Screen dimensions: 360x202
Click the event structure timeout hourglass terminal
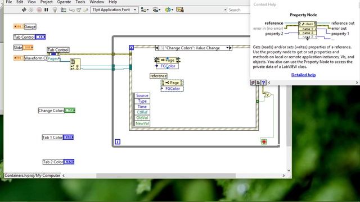coord(131,47)
